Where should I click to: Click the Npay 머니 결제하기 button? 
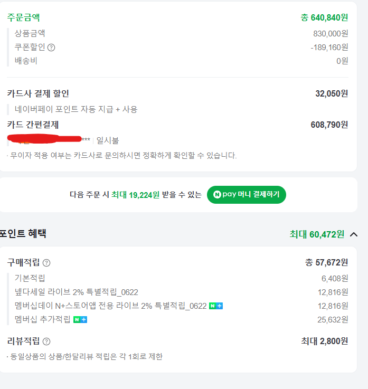[247, 195]
